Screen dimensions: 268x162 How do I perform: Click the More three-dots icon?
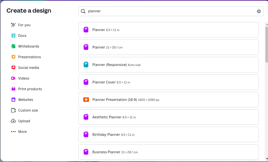tap(13, 132)
